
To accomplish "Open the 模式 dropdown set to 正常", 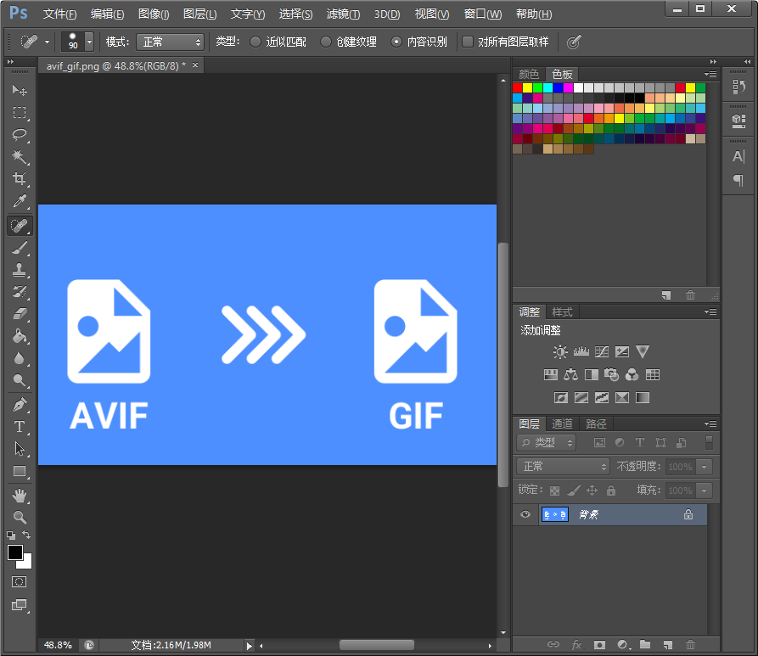I will [170, 42].
